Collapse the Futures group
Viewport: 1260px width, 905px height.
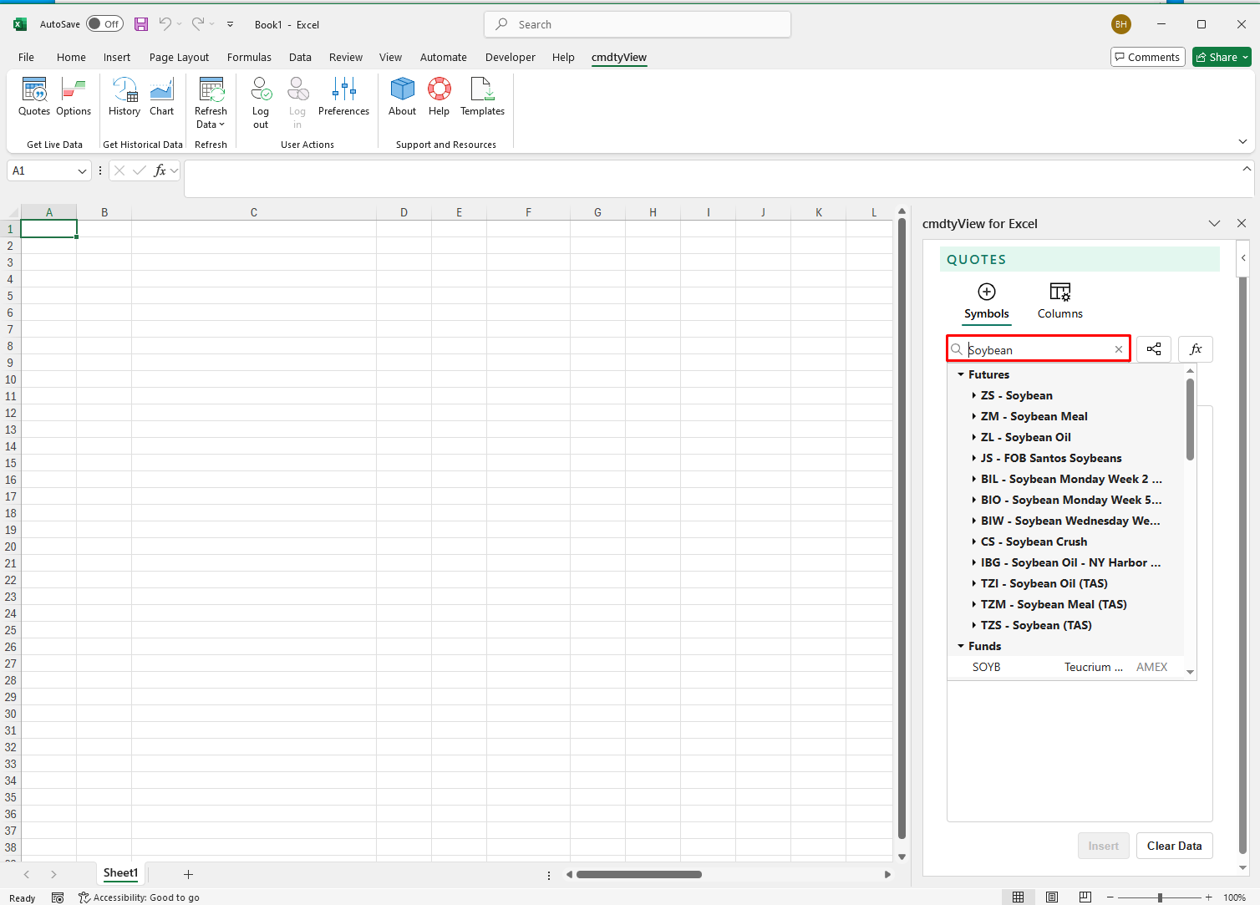(x=961, y=374)
